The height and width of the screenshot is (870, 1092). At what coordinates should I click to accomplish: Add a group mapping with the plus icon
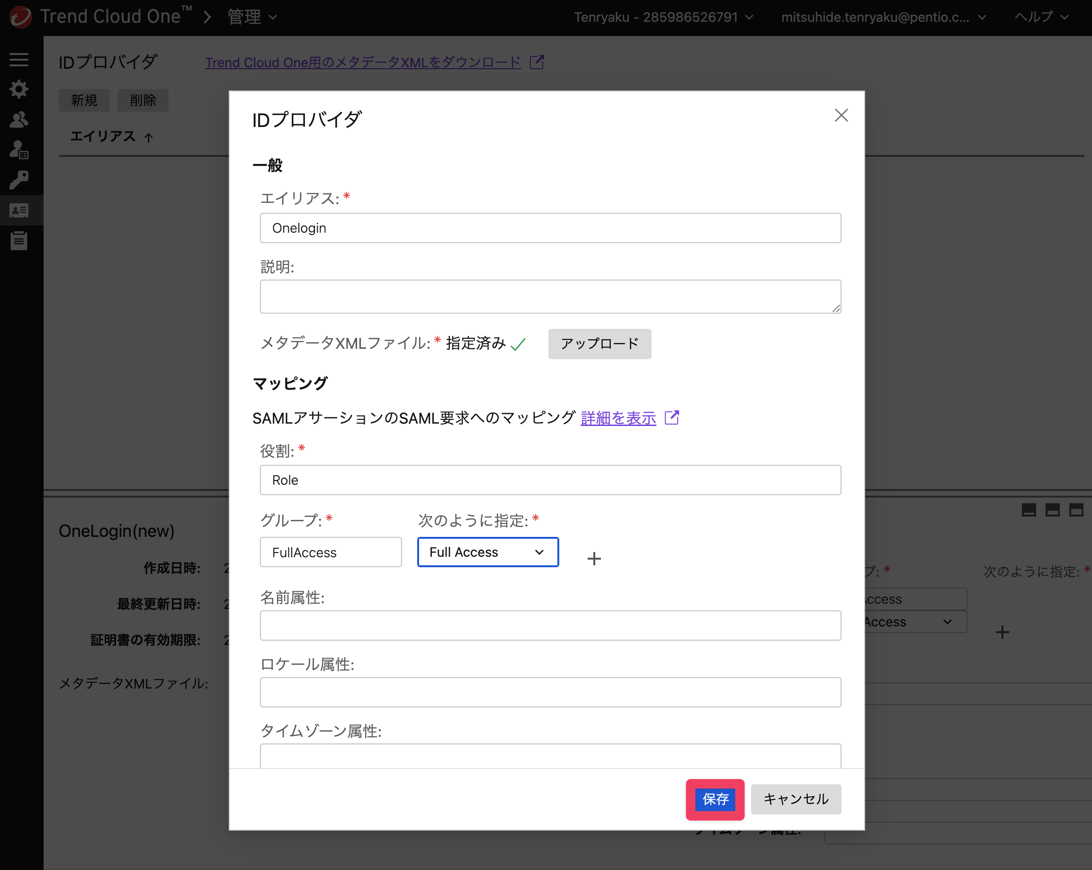click(594, 558)
